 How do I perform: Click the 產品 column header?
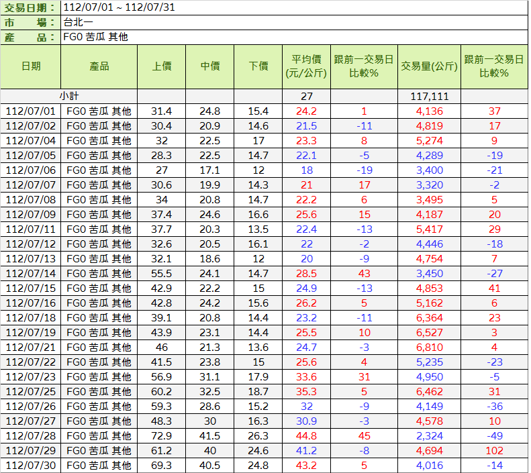[99, 66]
